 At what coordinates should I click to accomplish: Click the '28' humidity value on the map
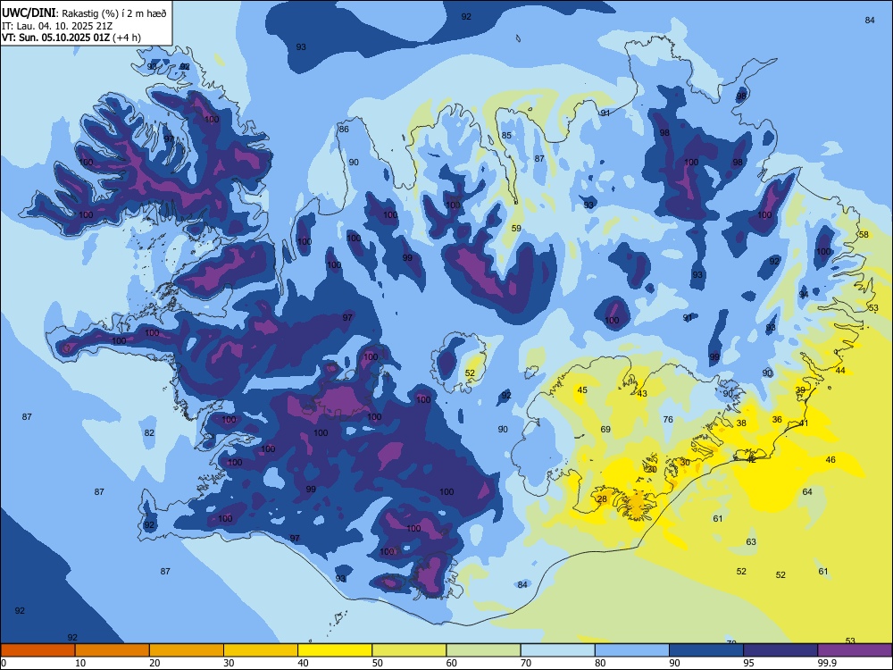(x=602, y=499)
